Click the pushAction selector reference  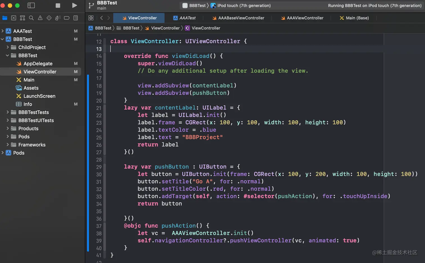click(x=295, y=196)
